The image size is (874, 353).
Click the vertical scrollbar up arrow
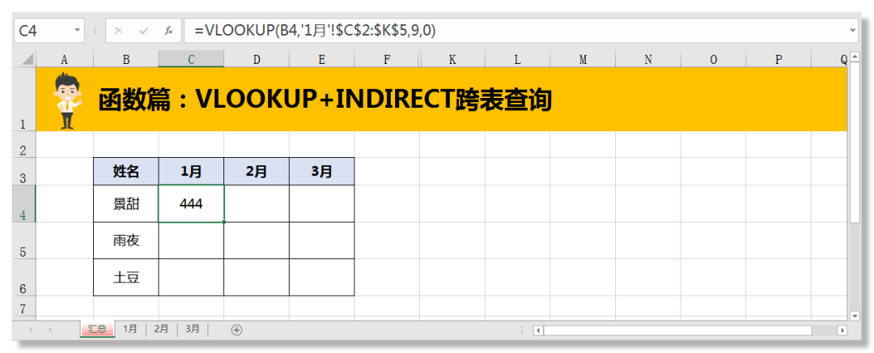855,58
